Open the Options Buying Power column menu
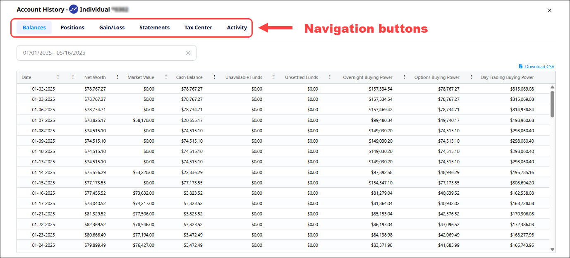The width and height of the screenshot is (570, 258). tap(471, 77)
